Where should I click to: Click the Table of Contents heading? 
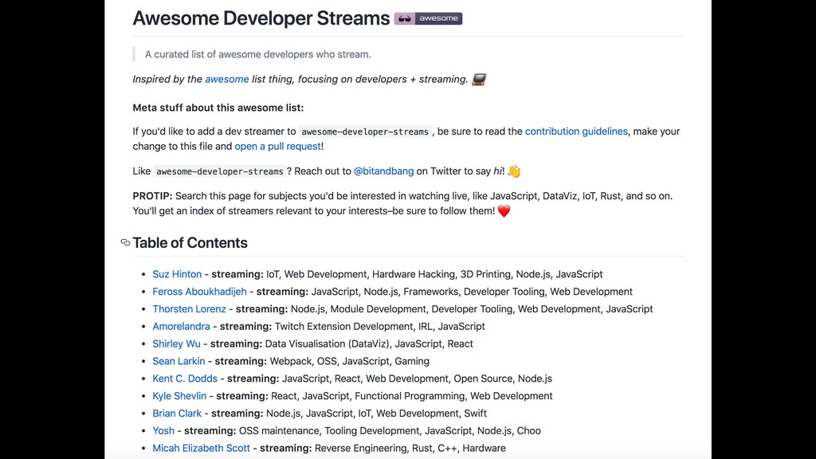(190, 243)
